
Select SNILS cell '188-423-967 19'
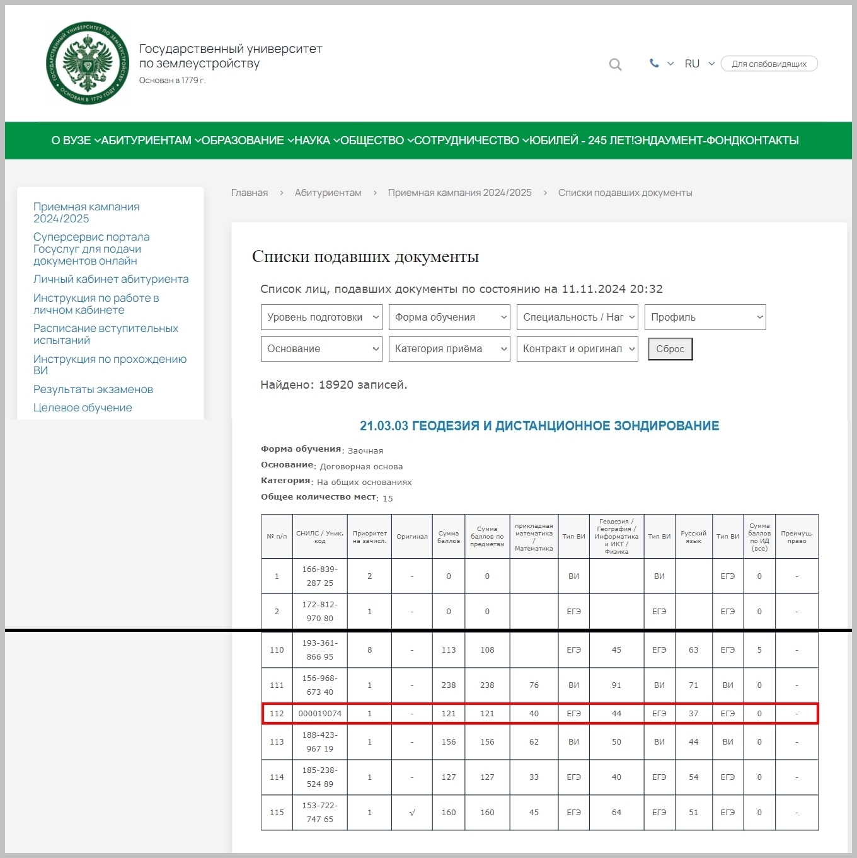pos(320,742)
